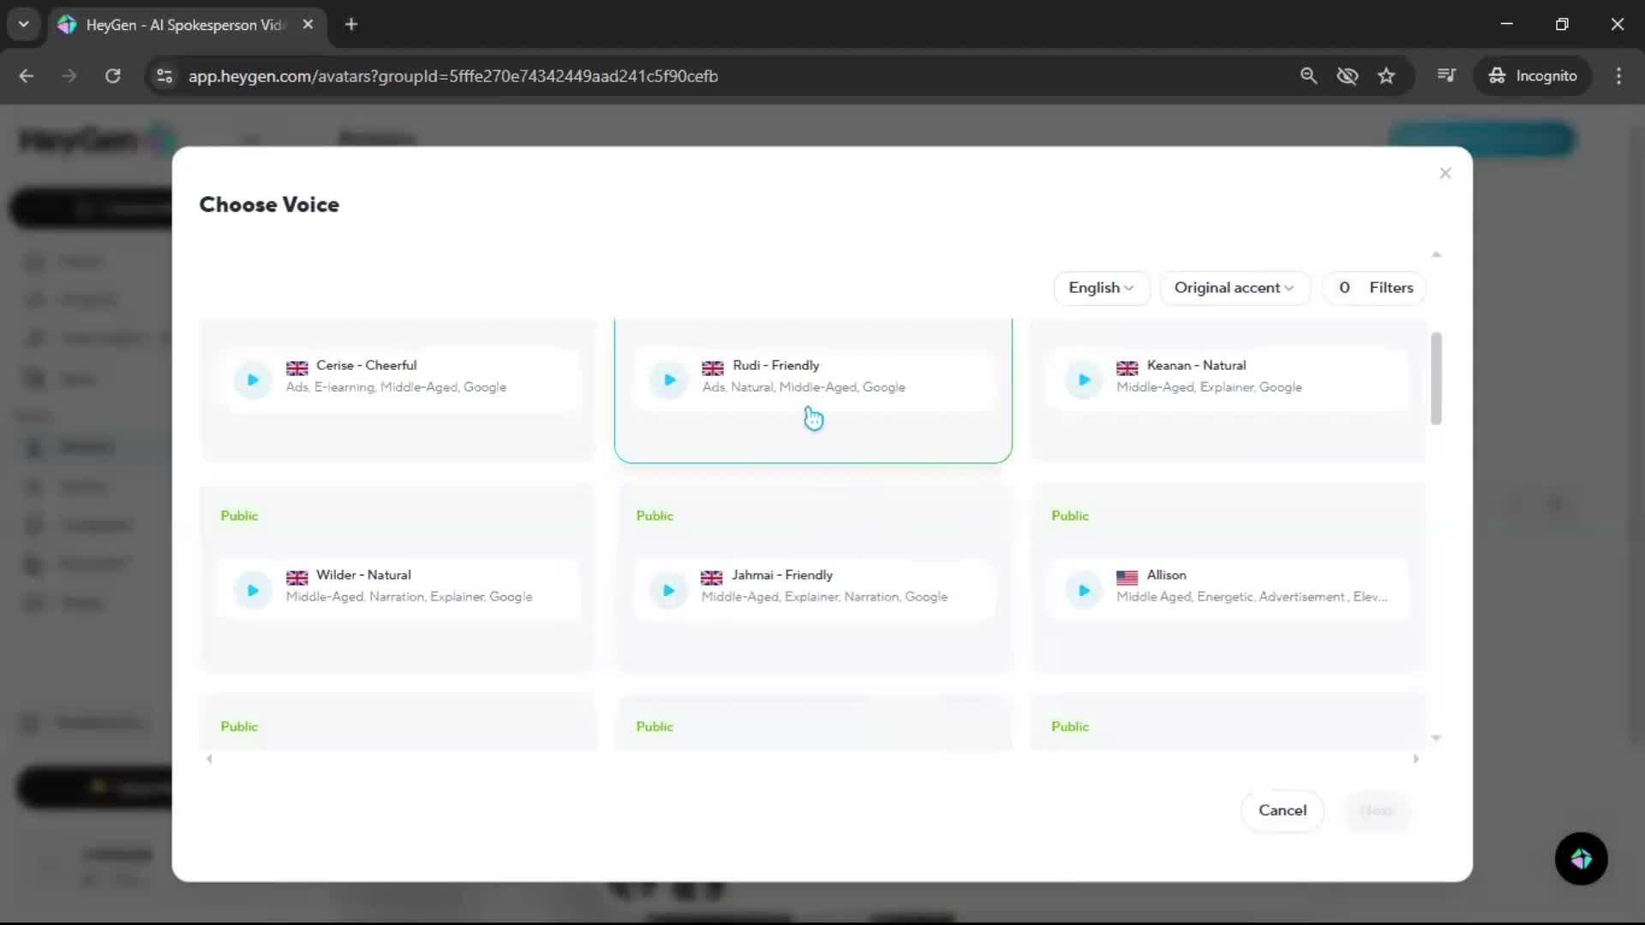The width and height of the screenshot is (1645, 925).
Task: Play Allison voice sample
Action: [1084, 590]
